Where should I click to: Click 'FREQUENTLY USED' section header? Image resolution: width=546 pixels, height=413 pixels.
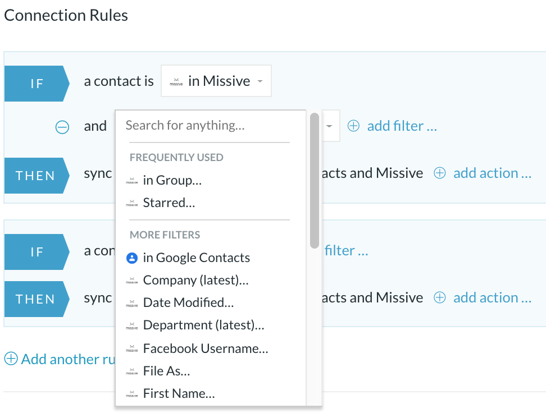(x=176, y=157)
